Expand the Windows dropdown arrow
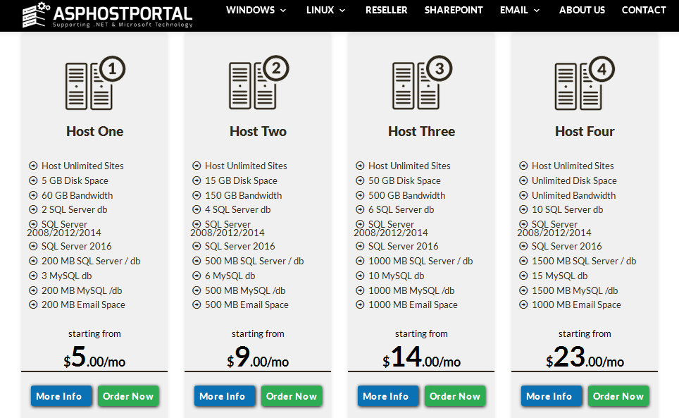 coord(283,11)
